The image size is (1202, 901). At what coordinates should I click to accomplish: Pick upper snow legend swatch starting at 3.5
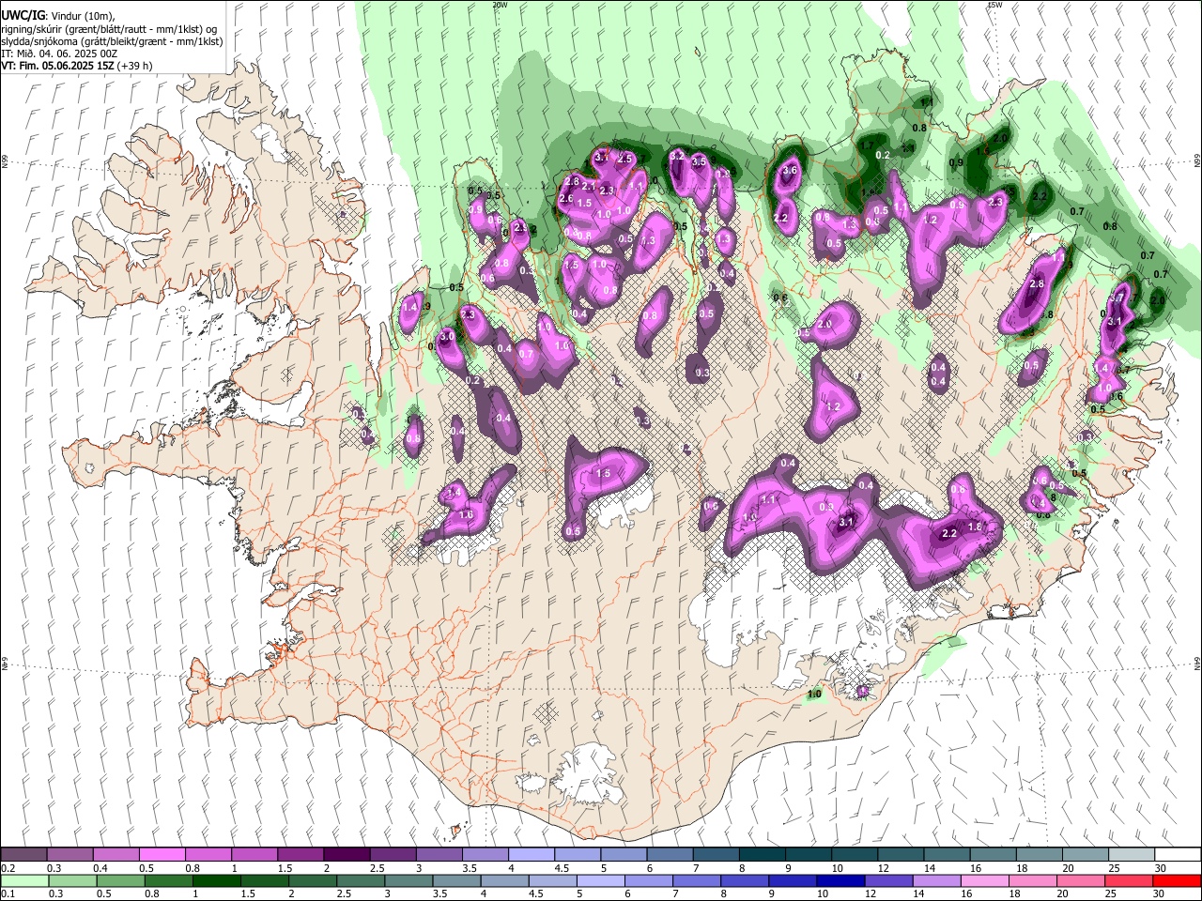485,854
